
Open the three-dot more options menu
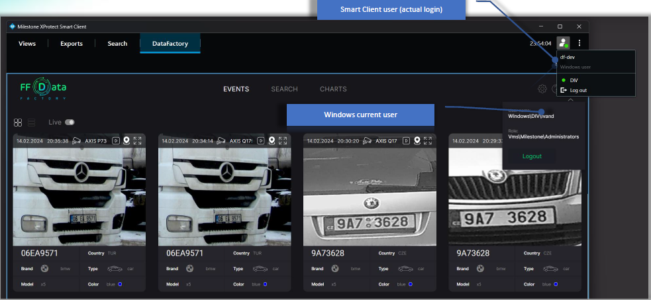(579, 43)
